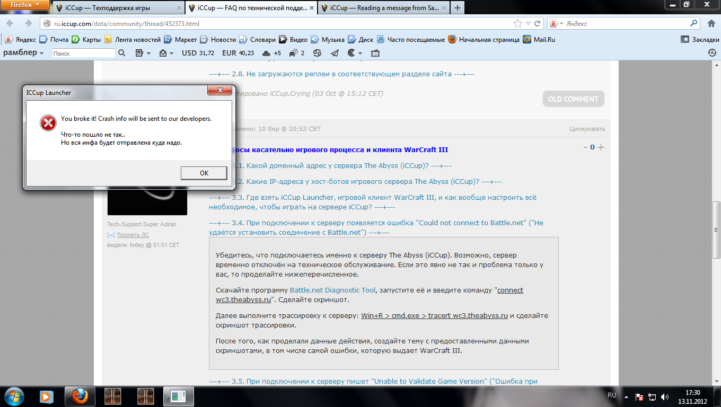Open the Начальная страница bookmark
721x407 pixels.
pos(484,39)
